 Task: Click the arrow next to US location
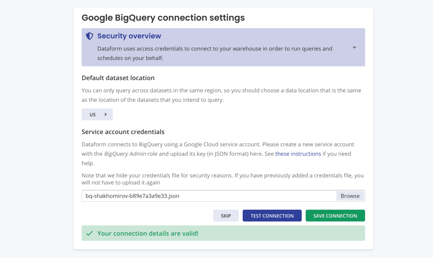coord(106,115)
